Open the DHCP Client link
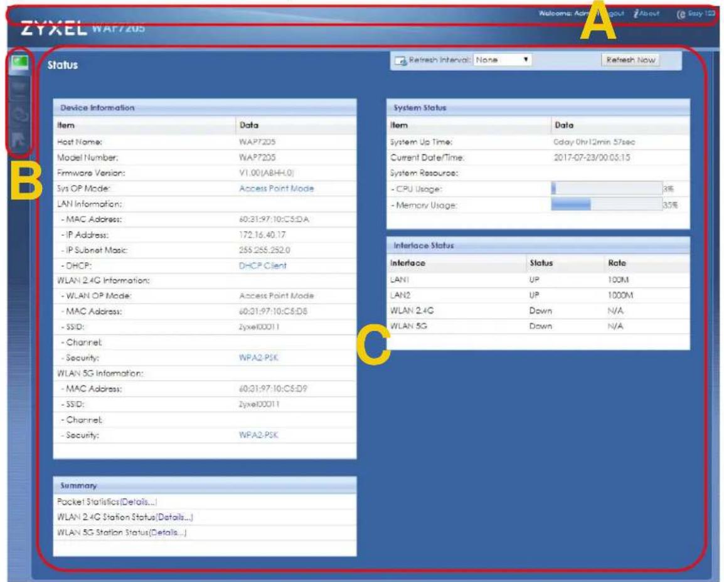This screenshot has height=582, width=724. pos(263,265)
